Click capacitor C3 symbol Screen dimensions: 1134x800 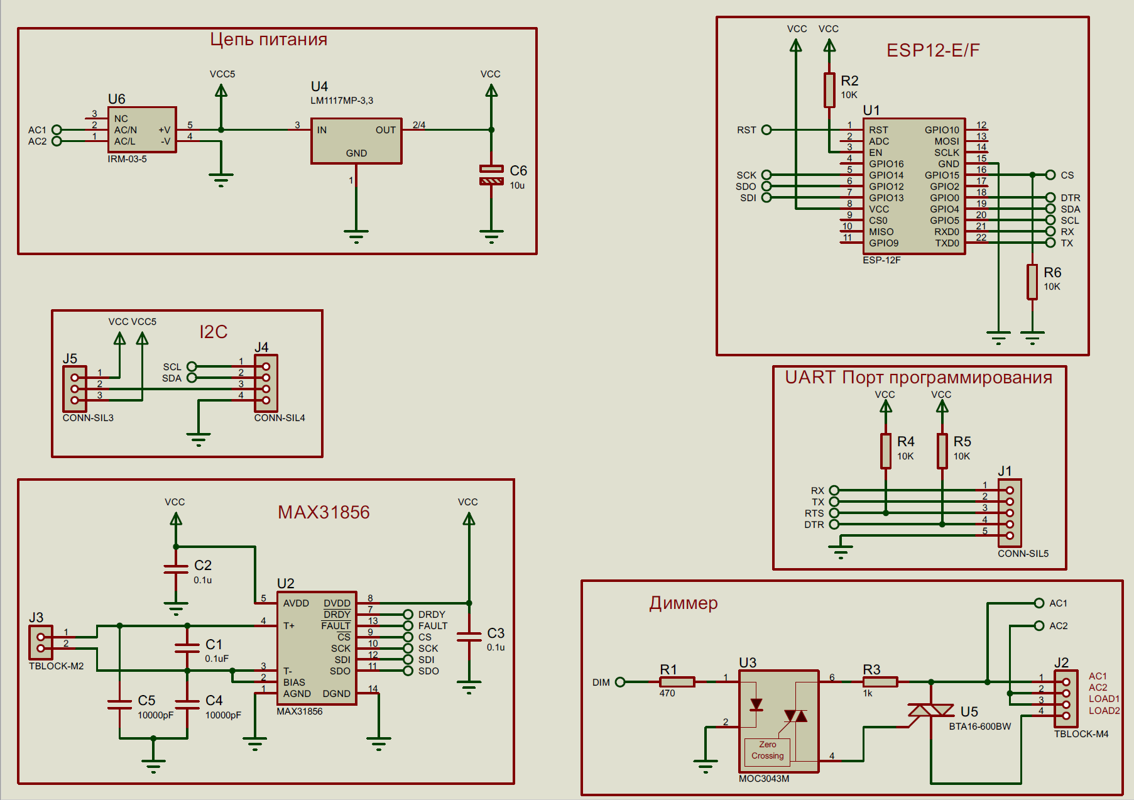469,637
